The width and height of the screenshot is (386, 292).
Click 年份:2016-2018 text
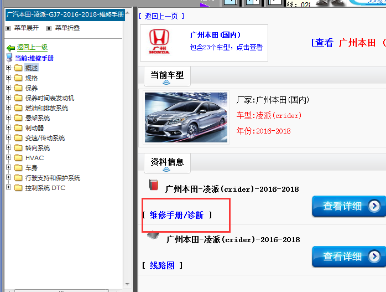[x=264, y=131]
